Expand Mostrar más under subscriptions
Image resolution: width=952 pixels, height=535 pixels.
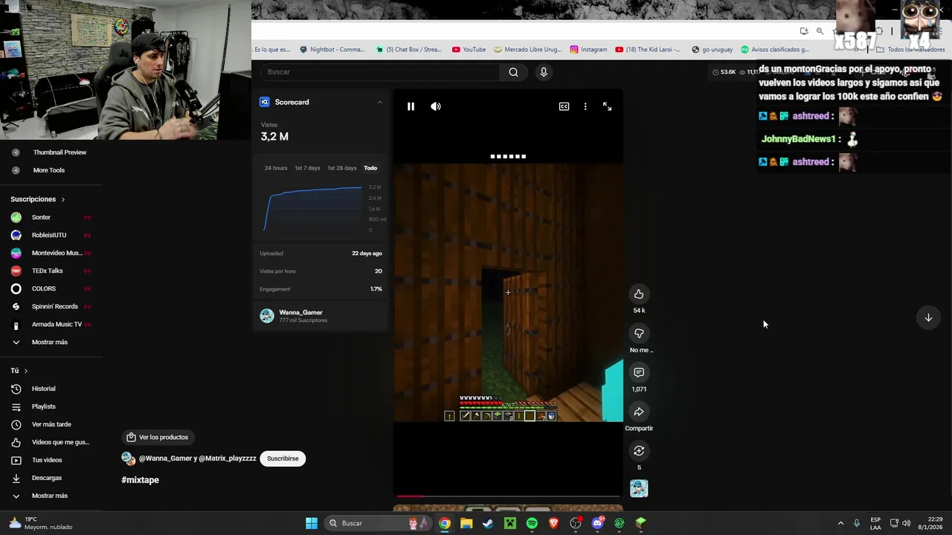[49, 343]
